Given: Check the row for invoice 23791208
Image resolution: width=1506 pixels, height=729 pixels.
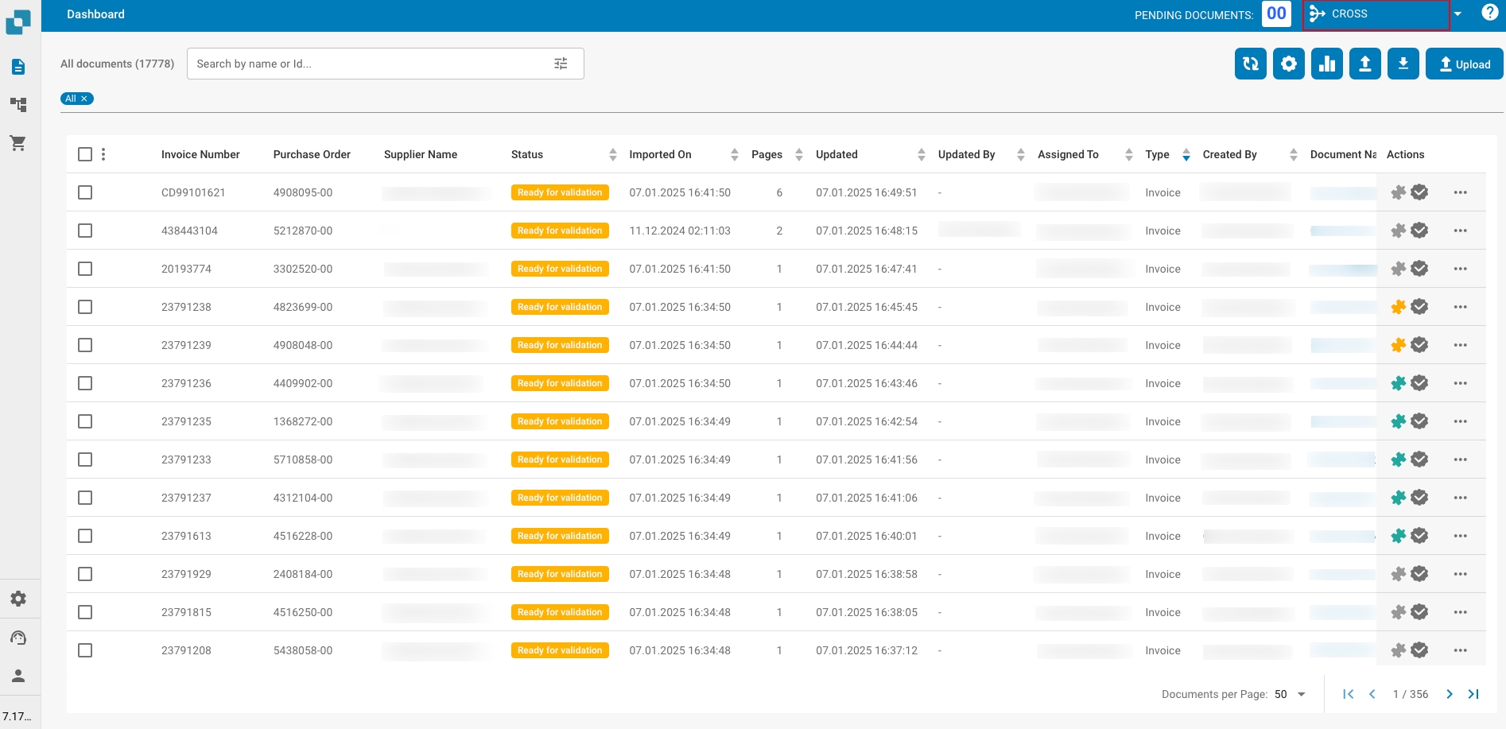Looking at the screenshot, I should point(85,650).
